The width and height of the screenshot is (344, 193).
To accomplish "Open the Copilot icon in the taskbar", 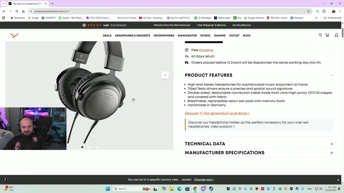I will click(164, 189).
